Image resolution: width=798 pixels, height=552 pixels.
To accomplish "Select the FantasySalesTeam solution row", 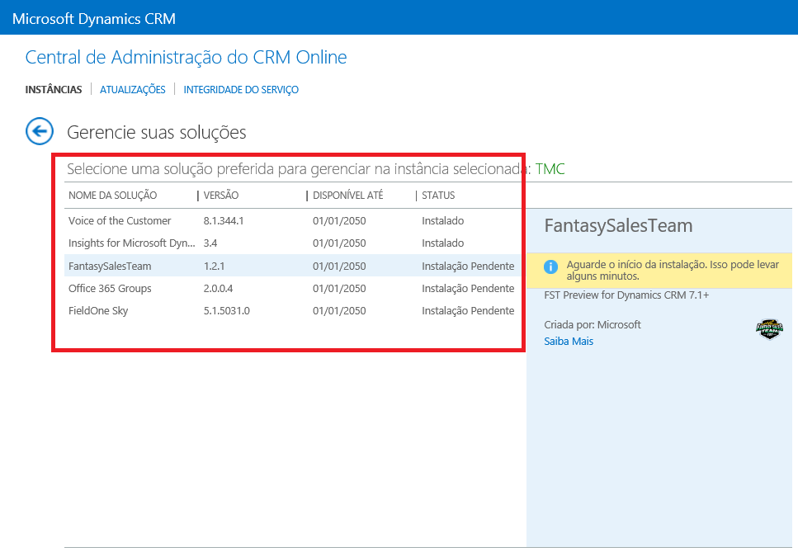I will (x=110, y=267).
